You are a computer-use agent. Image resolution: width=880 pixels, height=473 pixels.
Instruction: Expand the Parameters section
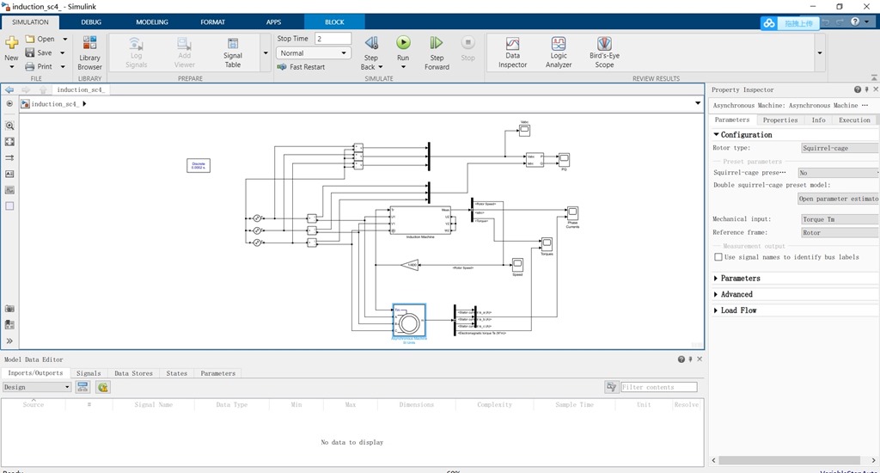[x=716, y=279]
